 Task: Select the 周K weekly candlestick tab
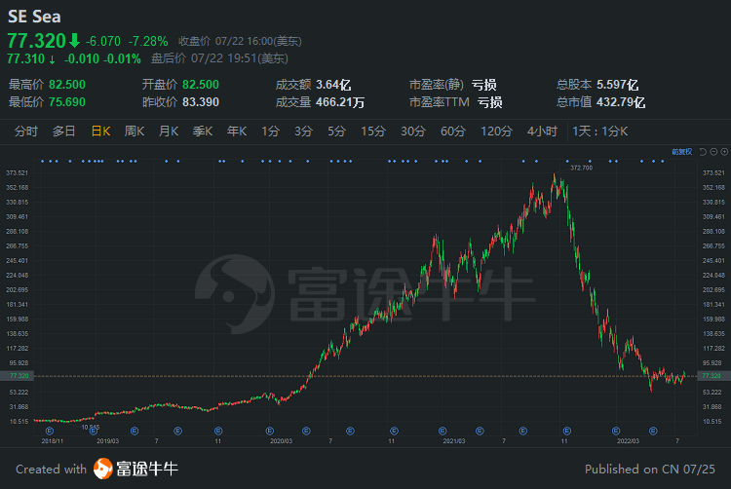point(135,132)
